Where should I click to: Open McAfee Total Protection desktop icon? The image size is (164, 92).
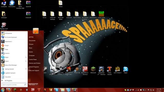click(4, 27)
